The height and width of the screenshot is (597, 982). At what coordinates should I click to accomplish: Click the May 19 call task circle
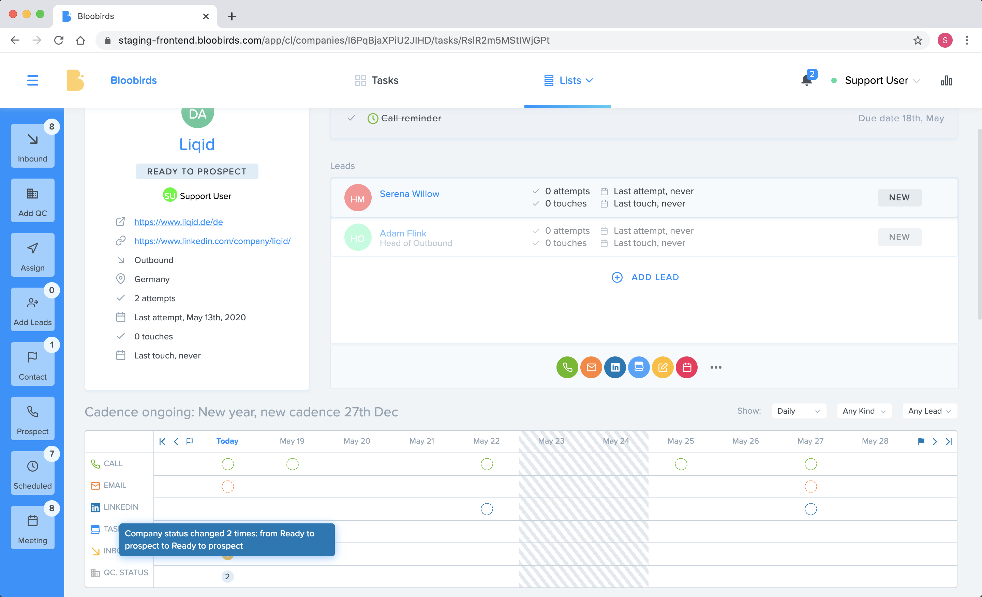pyautogui.click(x=292, y=464)
